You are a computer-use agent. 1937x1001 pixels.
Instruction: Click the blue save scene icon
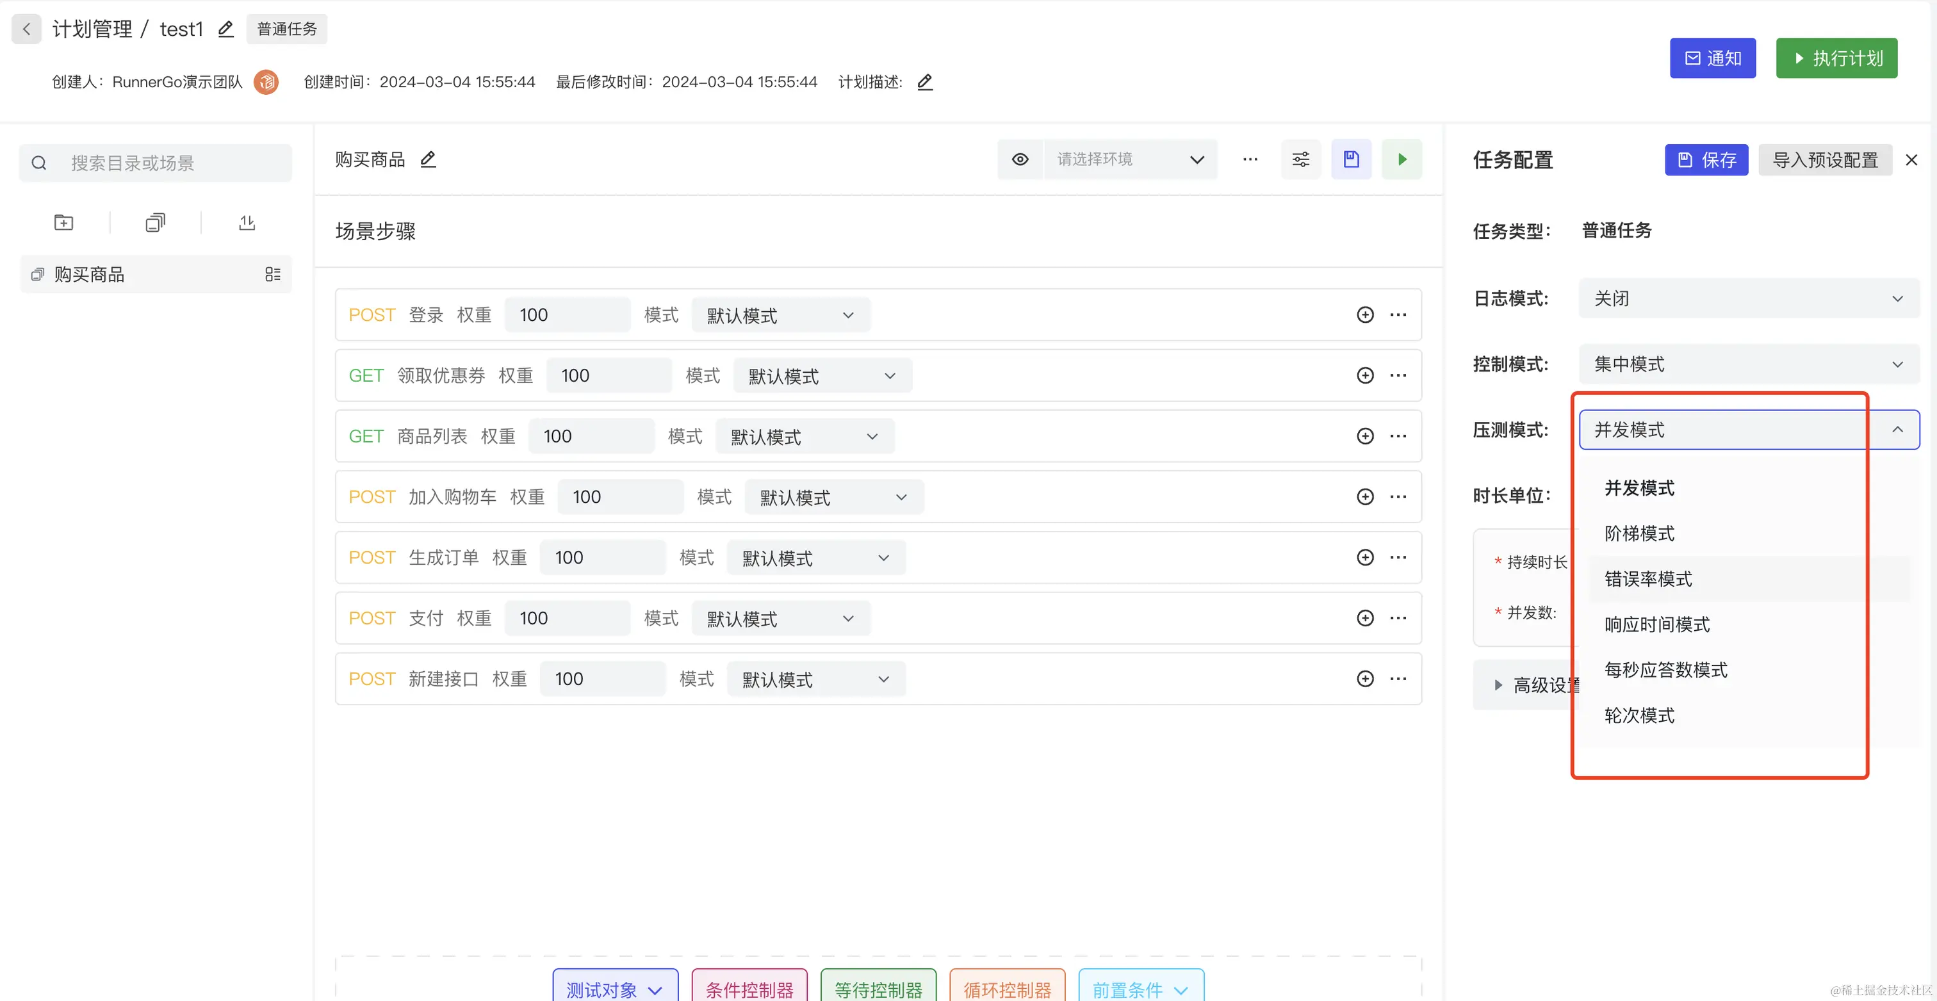[1350, 159]
